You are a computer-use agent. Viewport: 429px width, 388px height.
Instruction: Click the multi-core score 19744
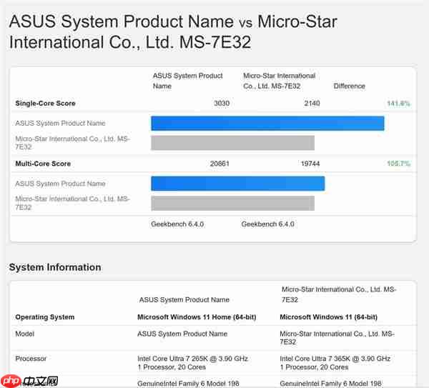310,164
